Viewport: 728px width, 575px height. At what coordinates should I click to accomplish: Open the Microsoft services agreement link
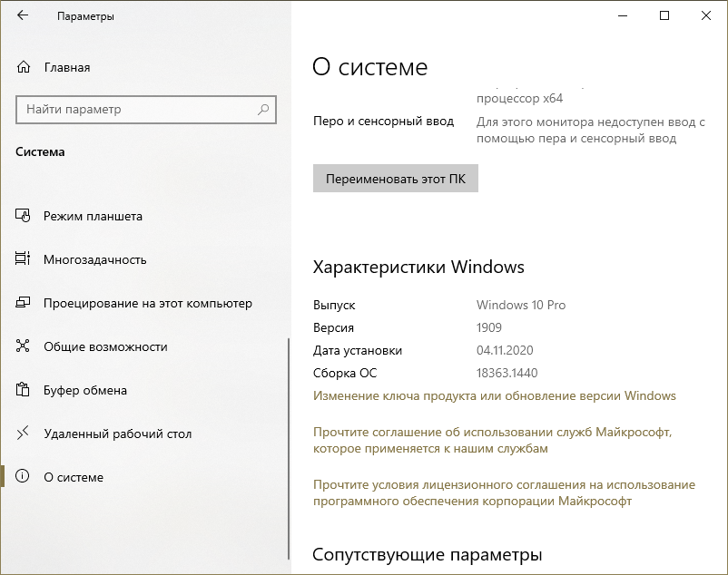(x=492, y=441)
